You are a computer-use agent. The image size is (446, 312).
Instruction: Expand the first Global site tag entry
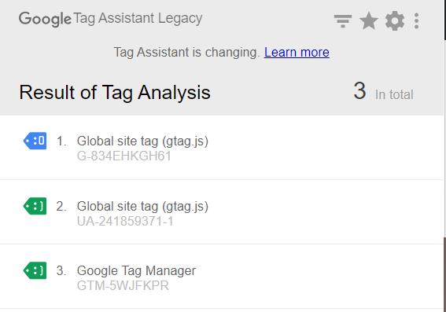point(222,148)
